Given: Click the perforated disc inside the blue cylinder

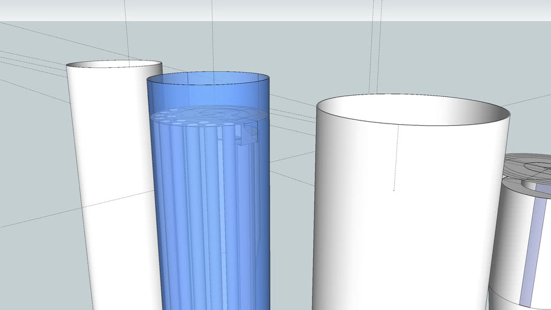Looking at the screenshot, I should [x=207, y=116].
